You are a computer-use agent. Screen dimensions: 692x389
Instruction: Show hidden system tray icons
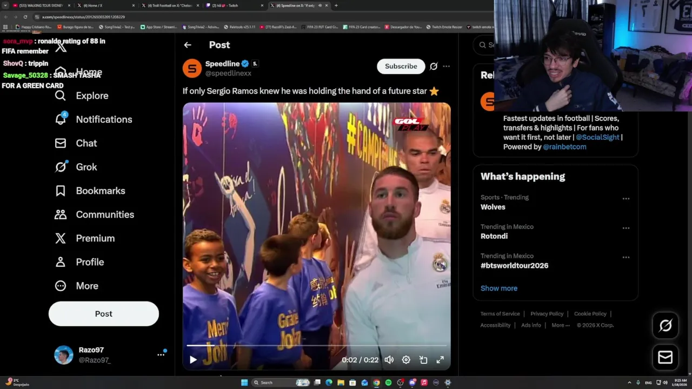click(x=629, y=383)
